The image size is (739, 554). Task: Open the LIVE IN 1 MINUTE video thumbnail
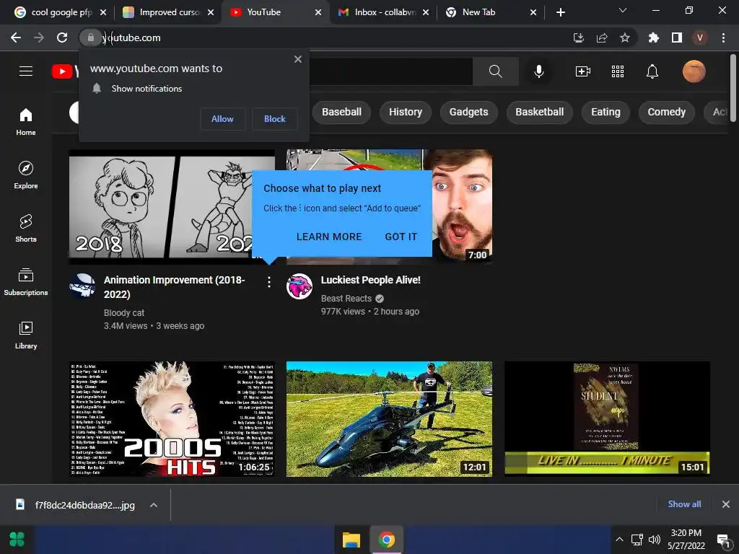pos(607,419)
